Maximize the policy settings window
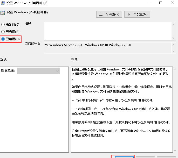 [x=161, y=3]
